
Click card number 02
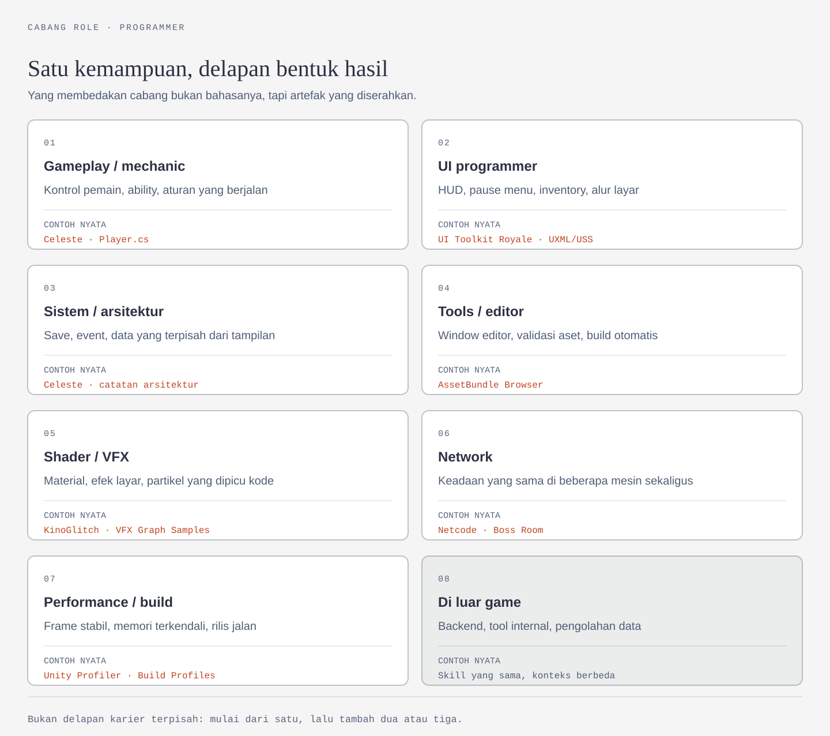[444, 142]
